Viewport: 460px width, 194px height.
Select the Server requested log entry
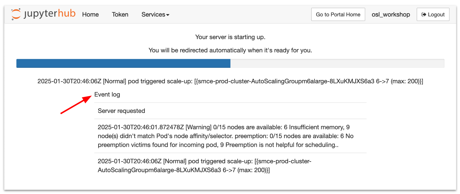[121, 111]
